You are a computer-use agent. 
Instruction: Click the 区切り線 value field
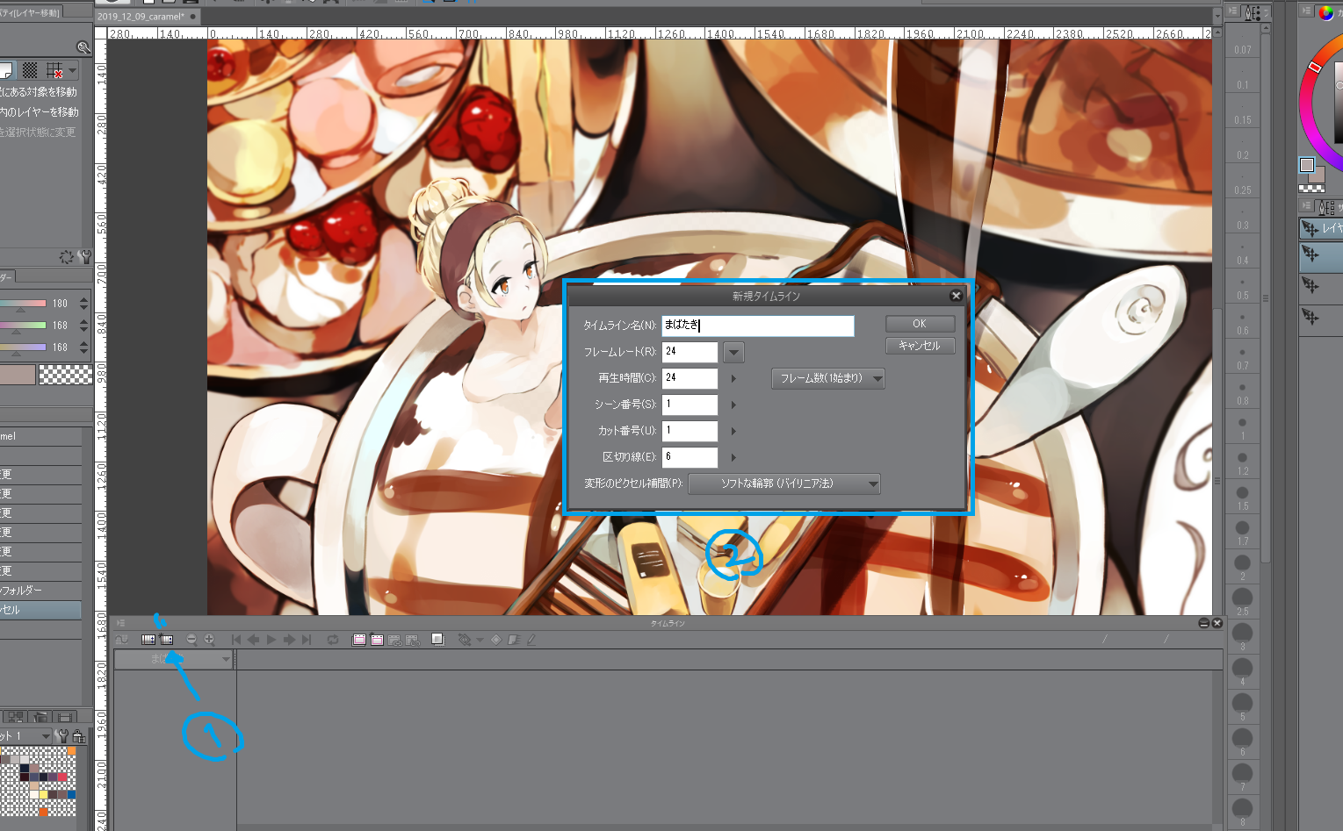pyautogui.click(x=690, y=457)
